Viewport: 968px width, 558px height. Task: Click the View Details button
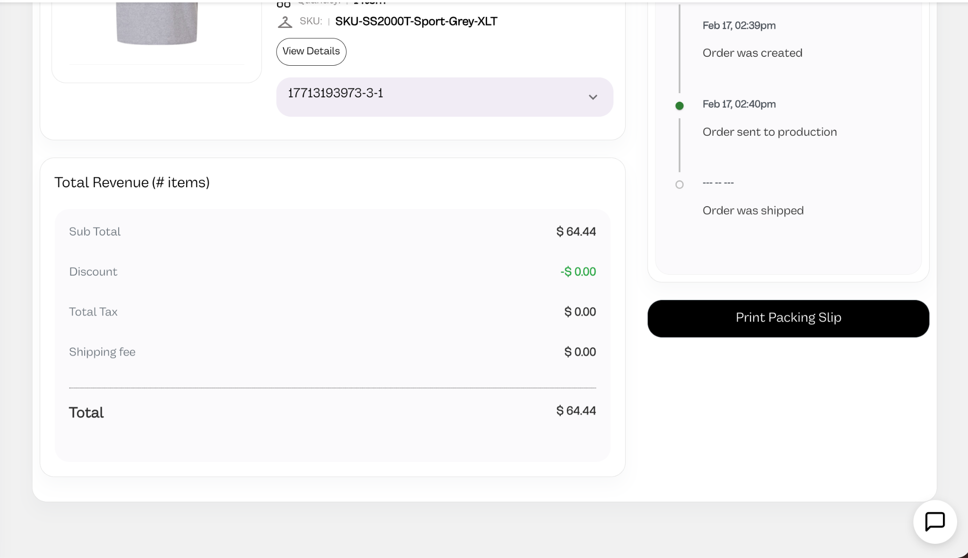pos(311,52)
